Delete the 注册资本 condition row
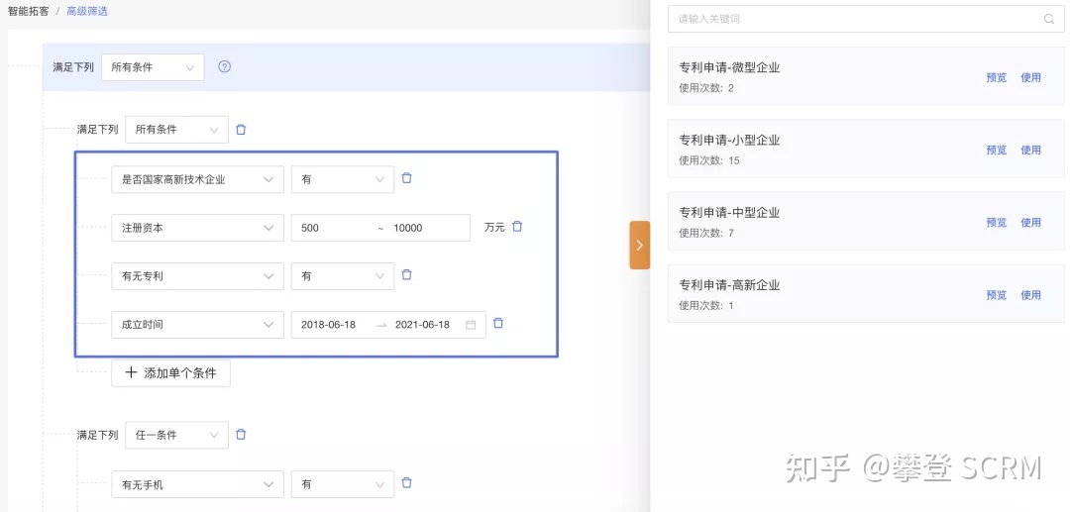 tap(517, 227)
